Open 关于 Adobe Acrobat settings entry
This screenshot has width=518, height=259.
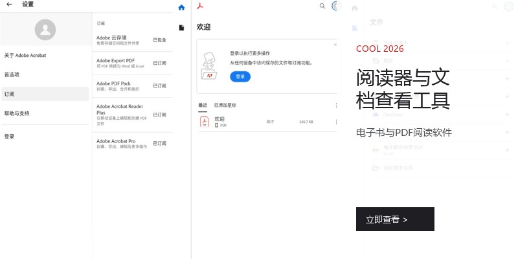tap(45, 56)
